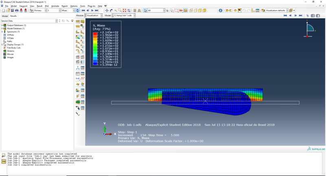Click the lightbulb tip icon

pos(72,21)
